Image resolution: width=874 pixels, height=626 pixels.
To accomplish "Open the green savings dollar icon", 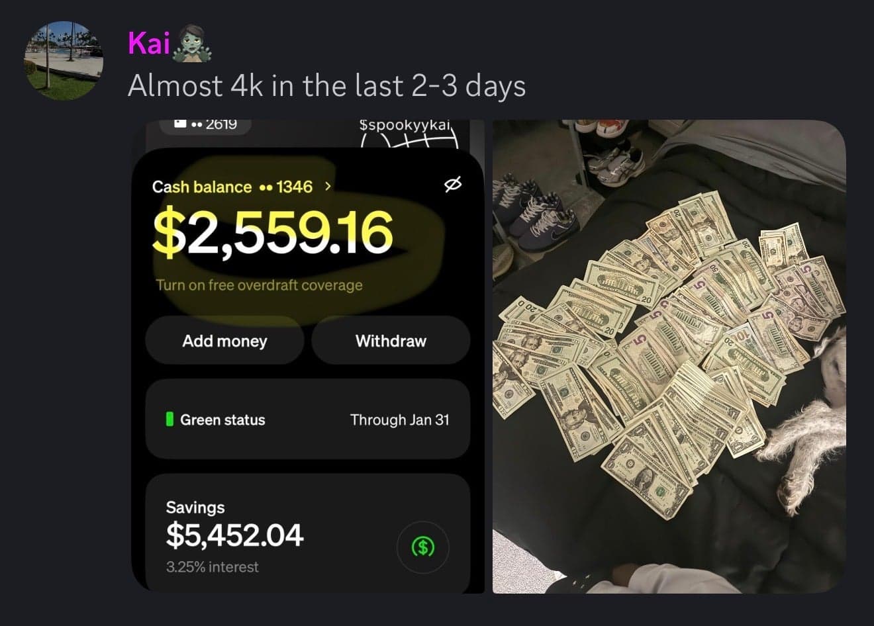I will click(x=423, y=547).
